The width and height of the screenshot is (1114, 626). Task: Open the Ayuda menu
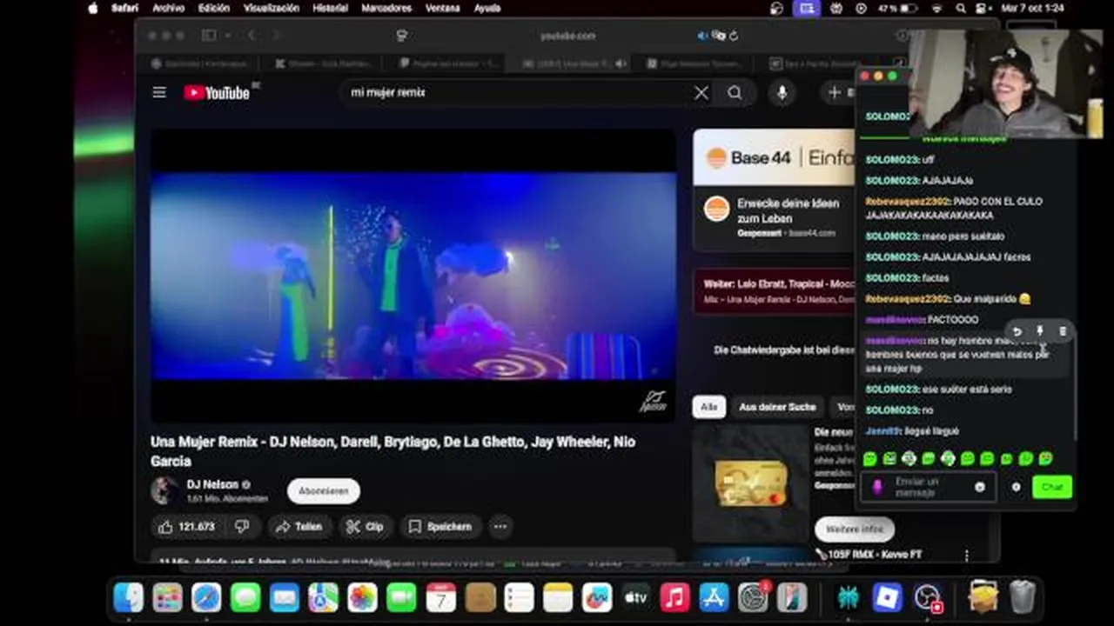click(x=487, y=8)
